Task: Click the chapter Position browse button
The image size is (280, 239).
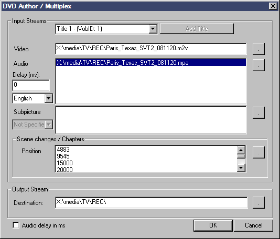Action: click(x=259, y=152)
